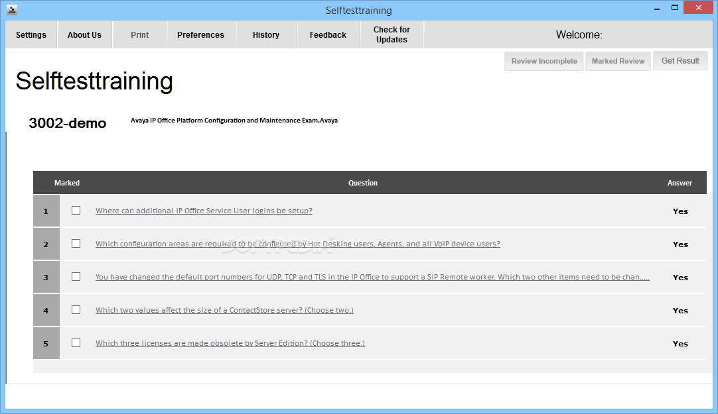Open question about IP Office Service User logins
This screenshot has height=414, width=718.
[x=204, y=211]
